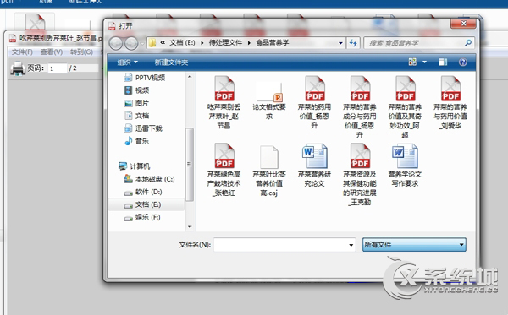The height and width of the screenshot is (315, 508).
Task: Open the 文件(F) menu in the PDF reader
Action: (x=22, y=52)
